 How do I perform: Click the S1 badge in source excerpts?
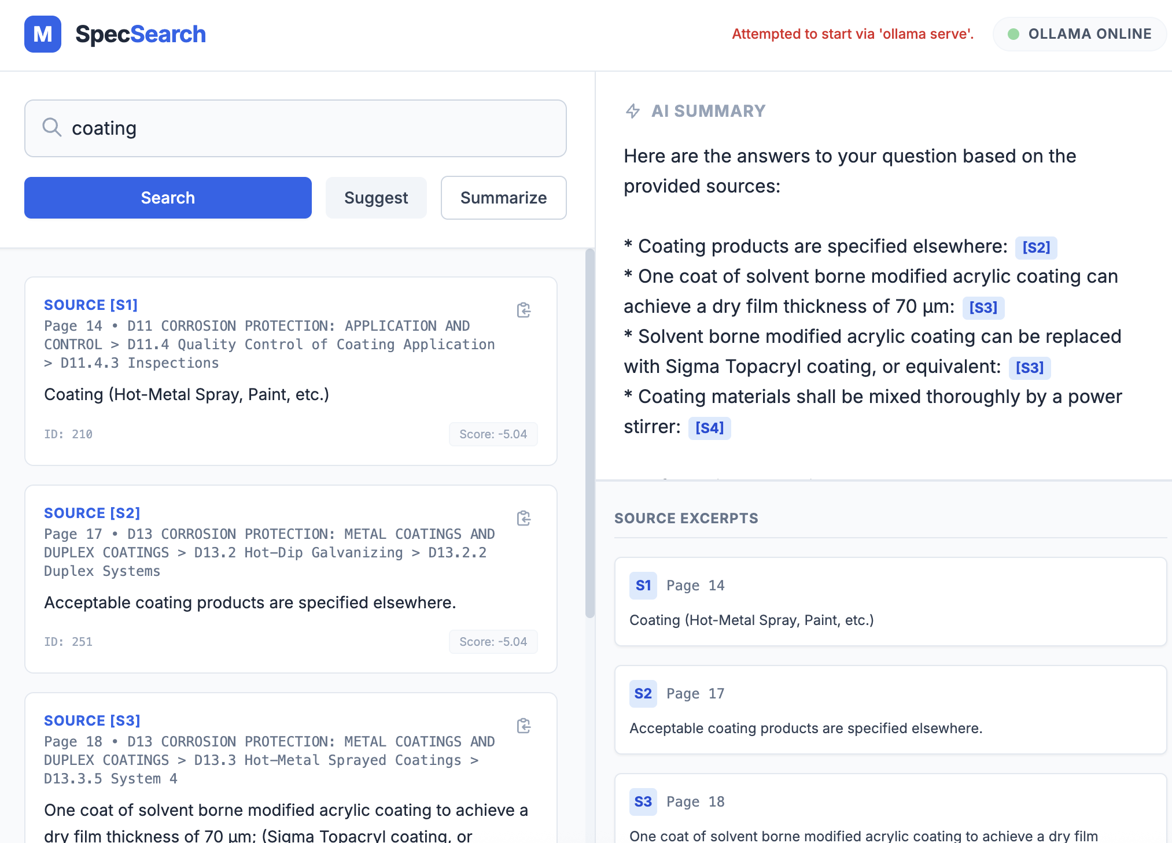[643, 585]
